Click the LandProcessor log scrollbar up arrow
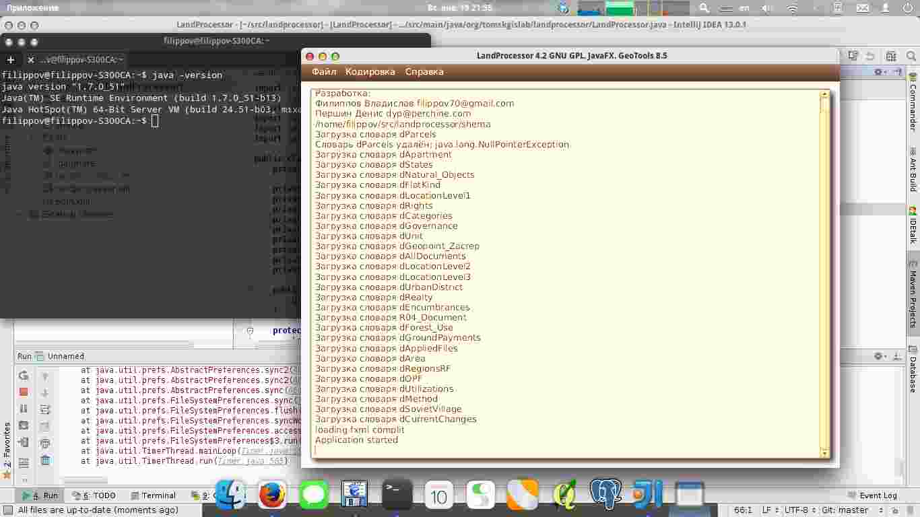 pos(824,94)
